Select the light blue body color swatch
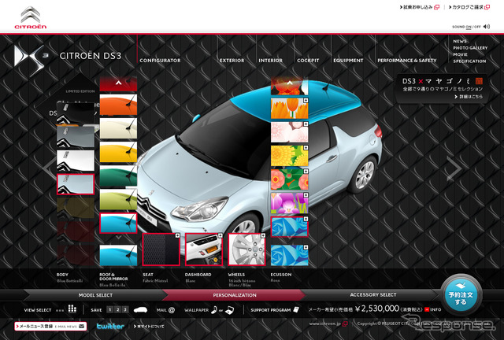The image size is (504, 340). coord(76,184)
